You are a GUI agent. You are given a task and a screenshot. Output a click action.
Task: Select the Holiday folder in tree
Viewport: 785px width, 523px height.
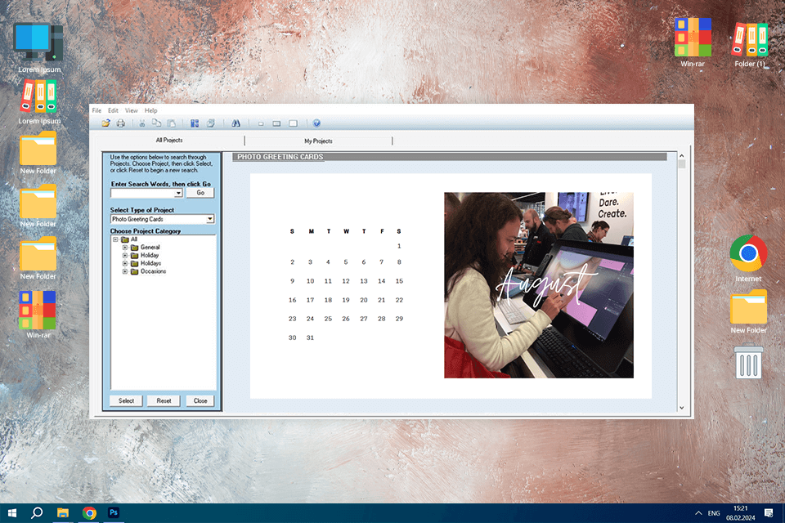[x=145, y=255]
